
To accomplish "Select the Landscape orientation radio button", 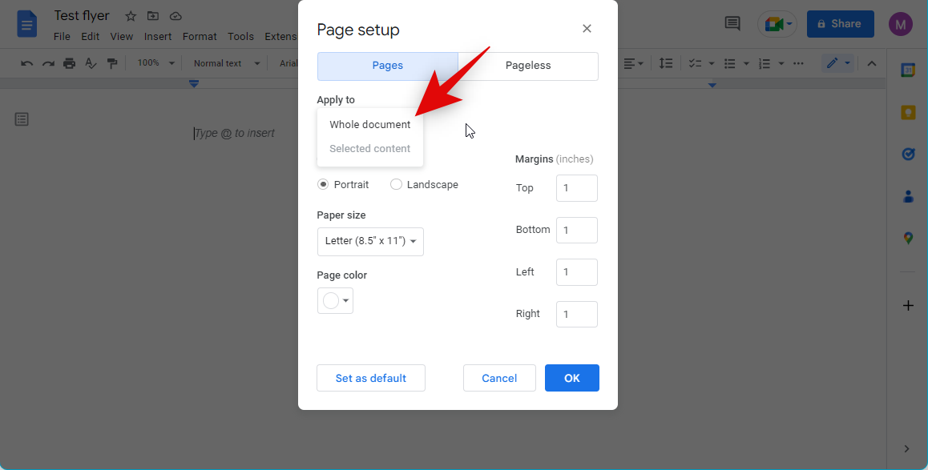I will pyautogui.click(x=396, y=184).
